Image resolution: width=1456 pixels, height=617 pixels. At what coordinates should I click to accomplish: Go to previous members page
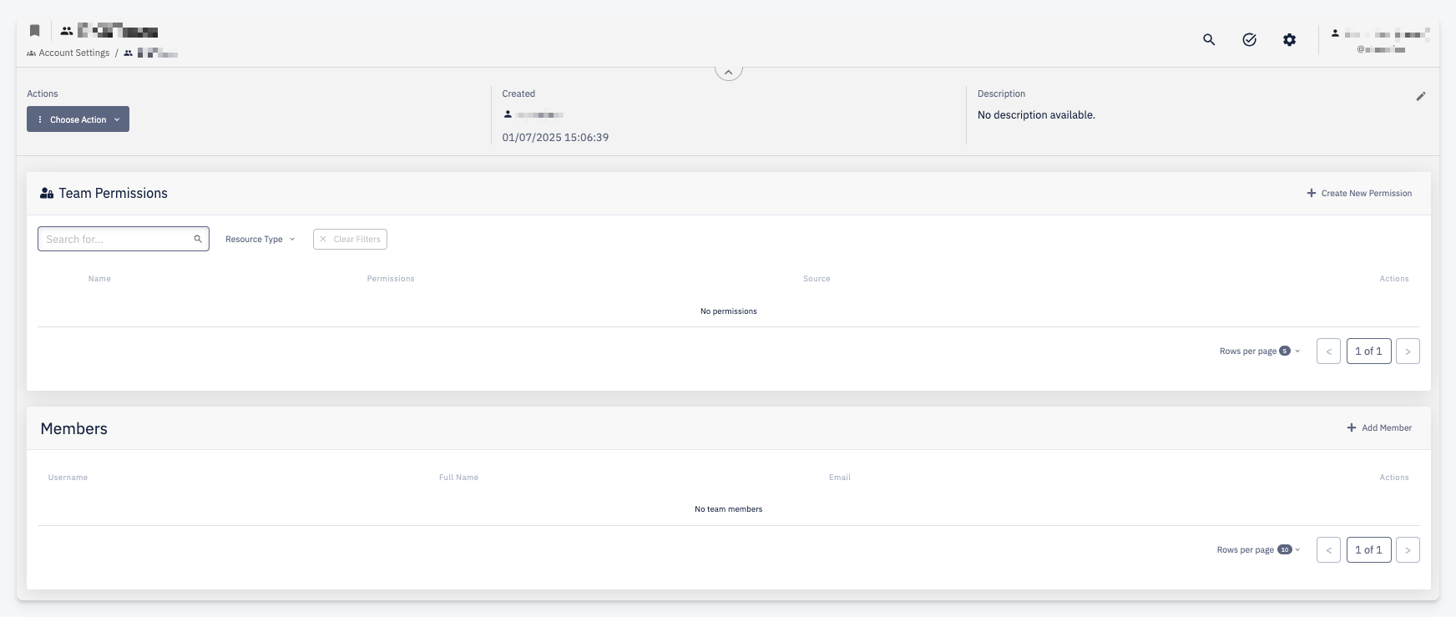(1328, 550)
